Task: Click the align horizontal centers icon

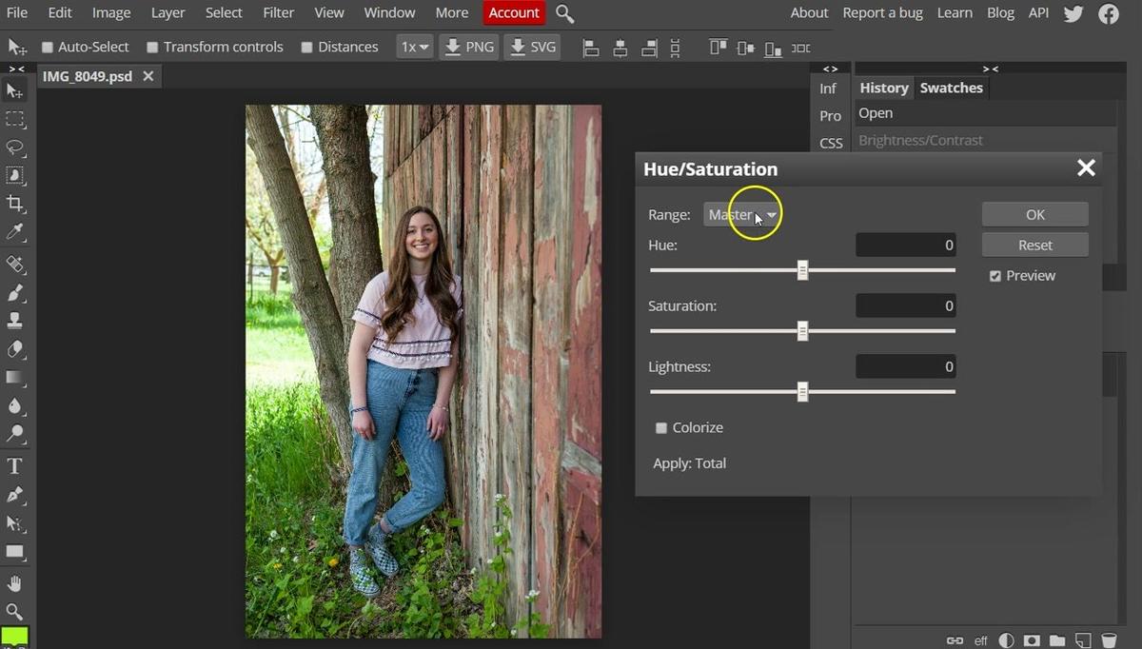Action: pyautogui.click(x=620, y=48)
